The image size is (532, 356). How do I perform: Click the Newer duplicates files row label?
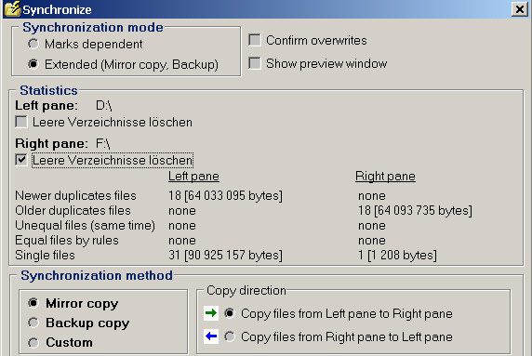[x=75, y=195]
